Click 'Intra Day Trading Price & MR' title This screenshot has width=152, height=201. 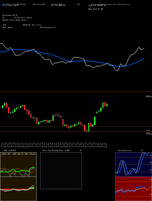[x=56, y=150]
